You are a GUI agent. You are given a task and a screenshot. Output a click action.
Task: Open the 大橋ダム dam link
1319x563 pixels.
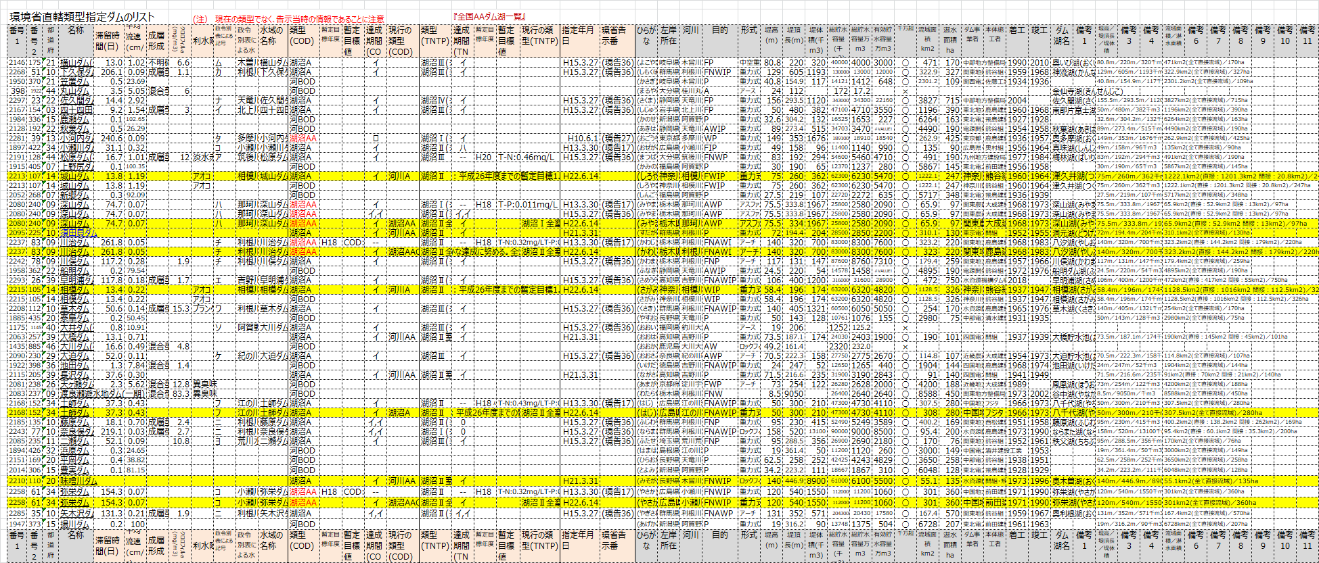pyautogui.click(x=74, y=337)
